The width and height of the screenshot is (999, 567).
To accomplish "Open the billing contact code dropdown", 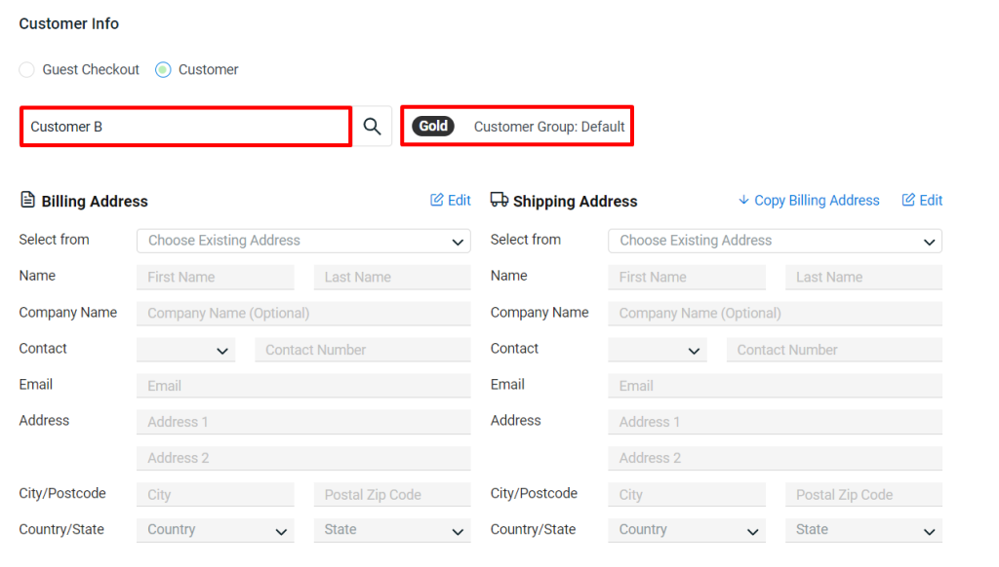I will tap(185, 350).
